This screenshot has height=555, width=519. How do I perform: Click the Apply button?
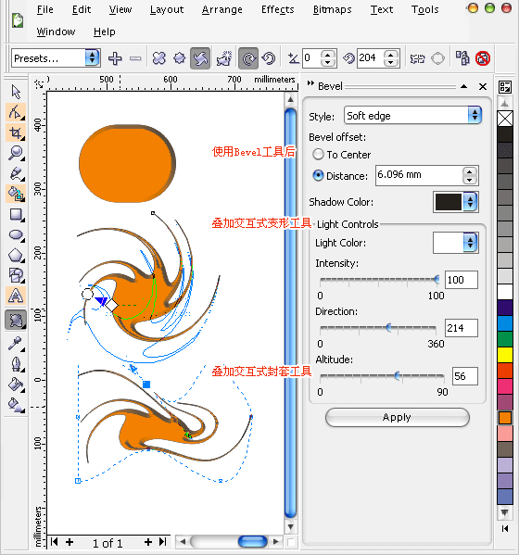click(398, 417)
